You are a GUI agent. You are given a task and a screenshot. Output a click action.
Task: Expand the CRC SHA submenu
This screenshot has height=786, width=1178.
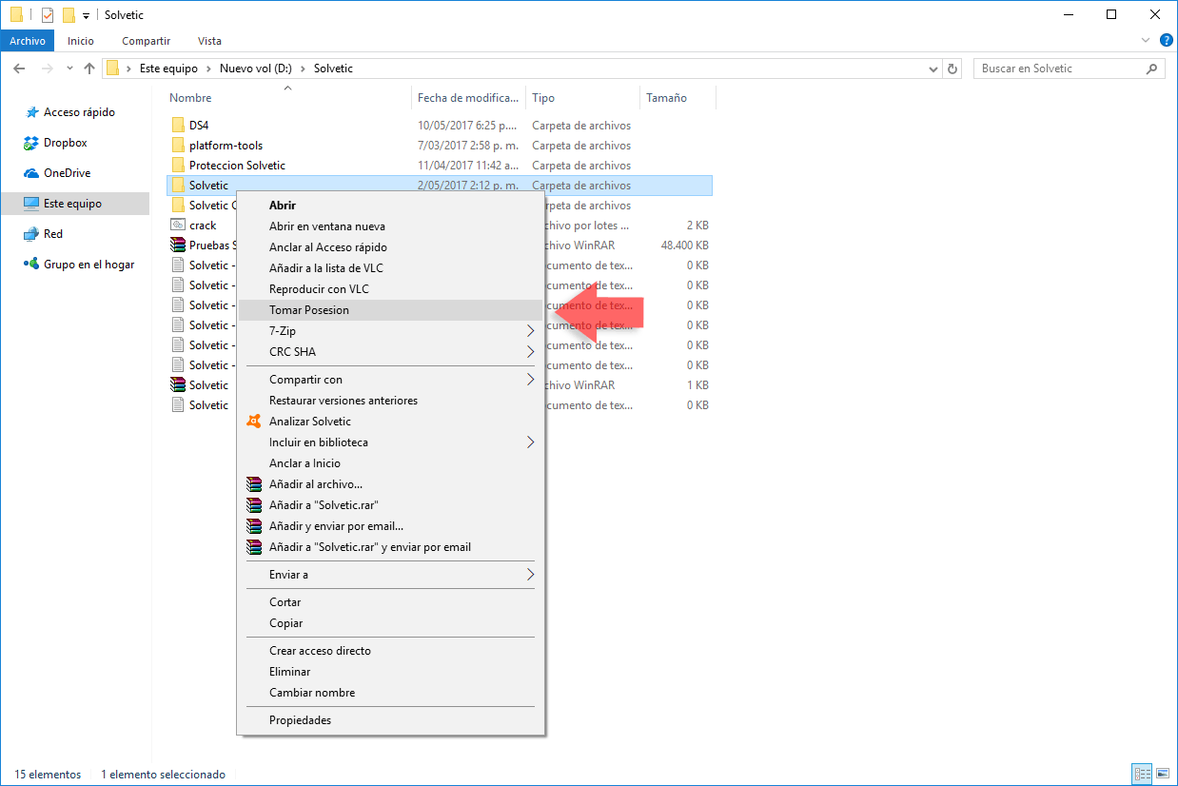[x=390, y=352]
